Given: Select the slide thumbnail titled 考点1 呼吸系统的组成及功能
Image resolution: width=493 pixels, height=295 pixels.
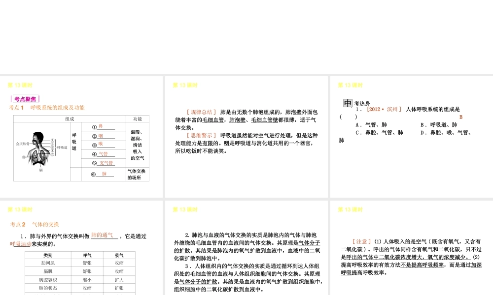Looking at the screenshot, I should [81, 137].
